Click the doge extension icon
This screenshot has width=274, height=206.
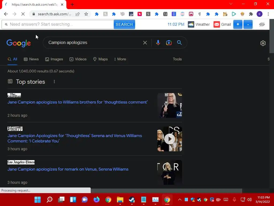(225, 14)
